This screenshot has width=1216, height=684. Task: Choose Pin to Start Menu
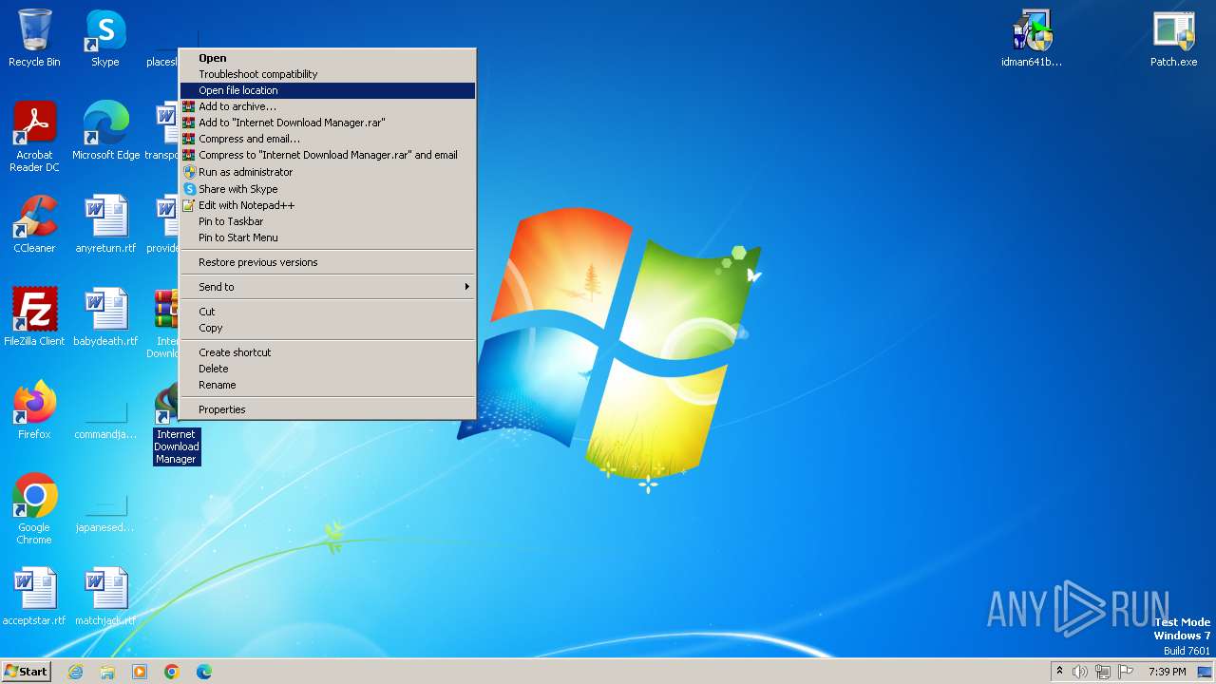pyautogui.click(x=328, y=237)
